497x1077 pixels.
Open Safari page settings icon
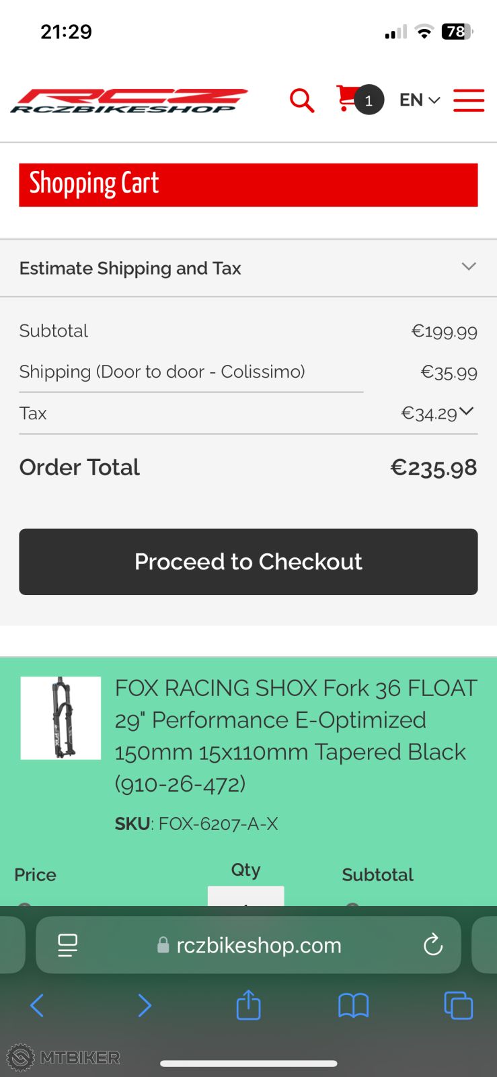click(67, 945)
